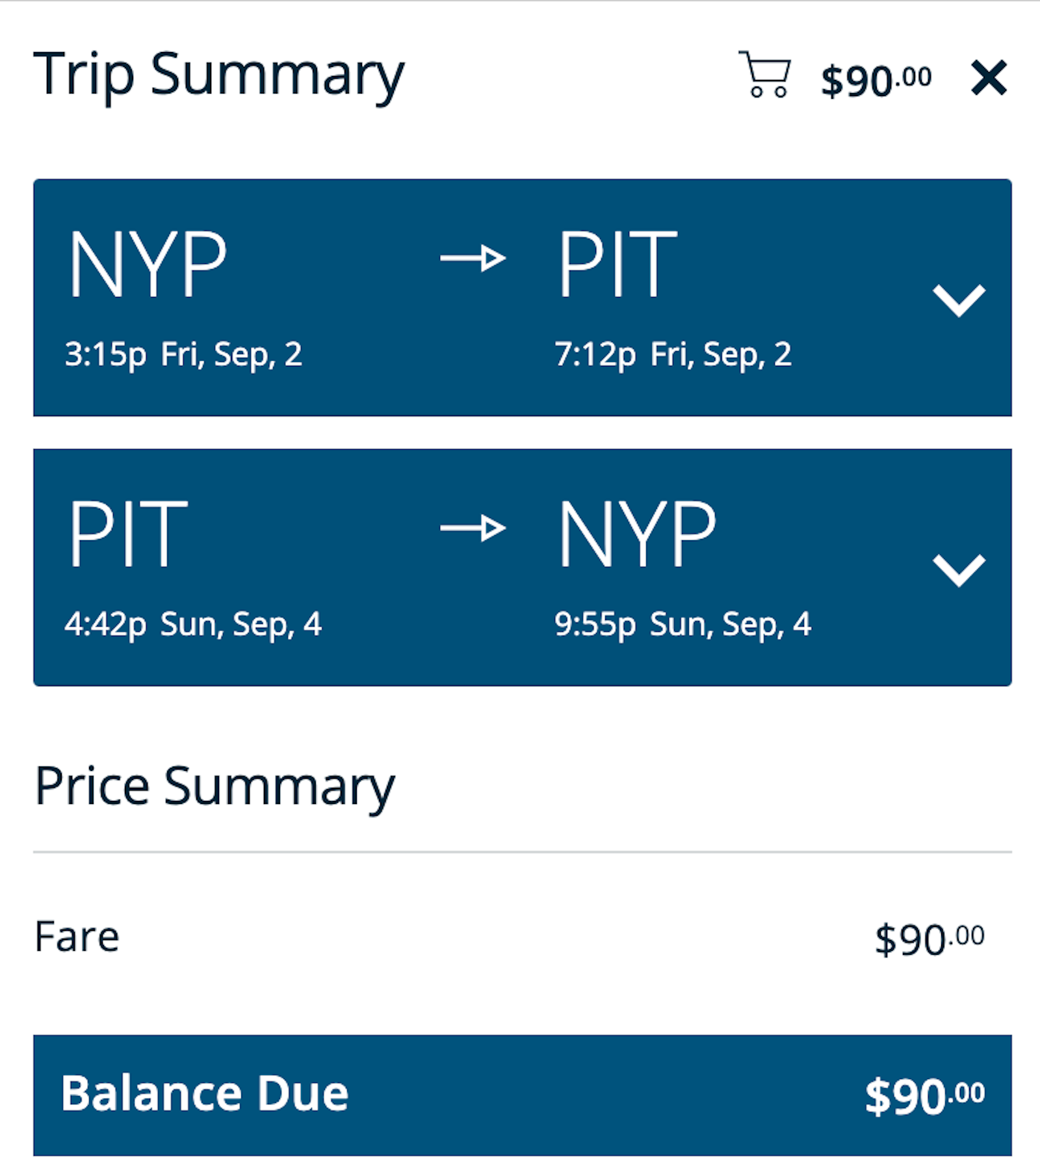This screenshot has width=1040, height=1159.
Task: Click the $90.00 cart total in header
Action: pyautogui.click(x=876, y=81)
